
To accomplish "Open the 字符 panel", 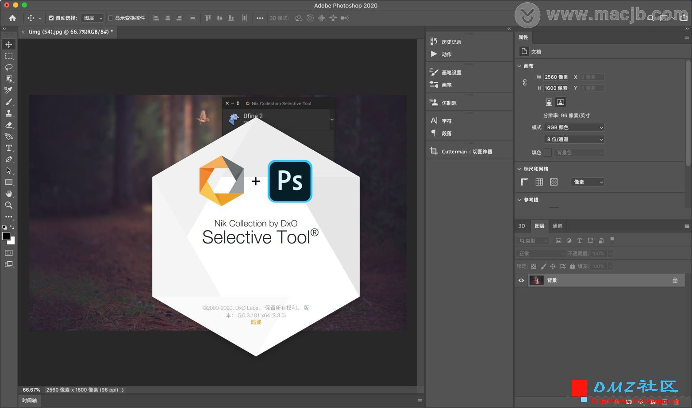I will (441, 121).
